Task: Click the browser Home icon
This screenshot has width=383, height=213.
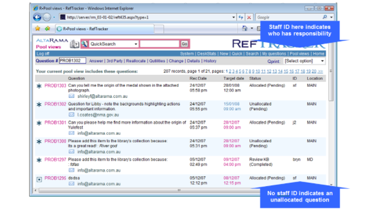Action: [x=245, y=29]
